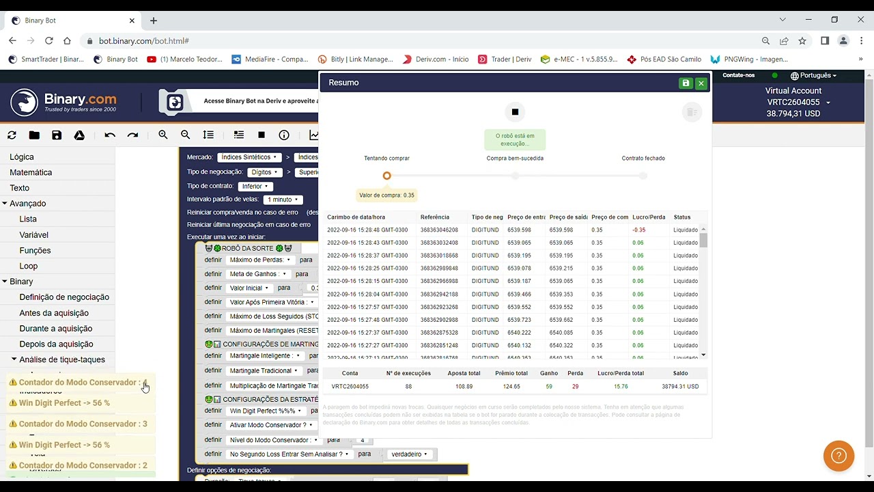Viewport: 874px width, 492px height.
Task: Click reference 368363046208 in transactions table
Action: click(x=440, y=230)
